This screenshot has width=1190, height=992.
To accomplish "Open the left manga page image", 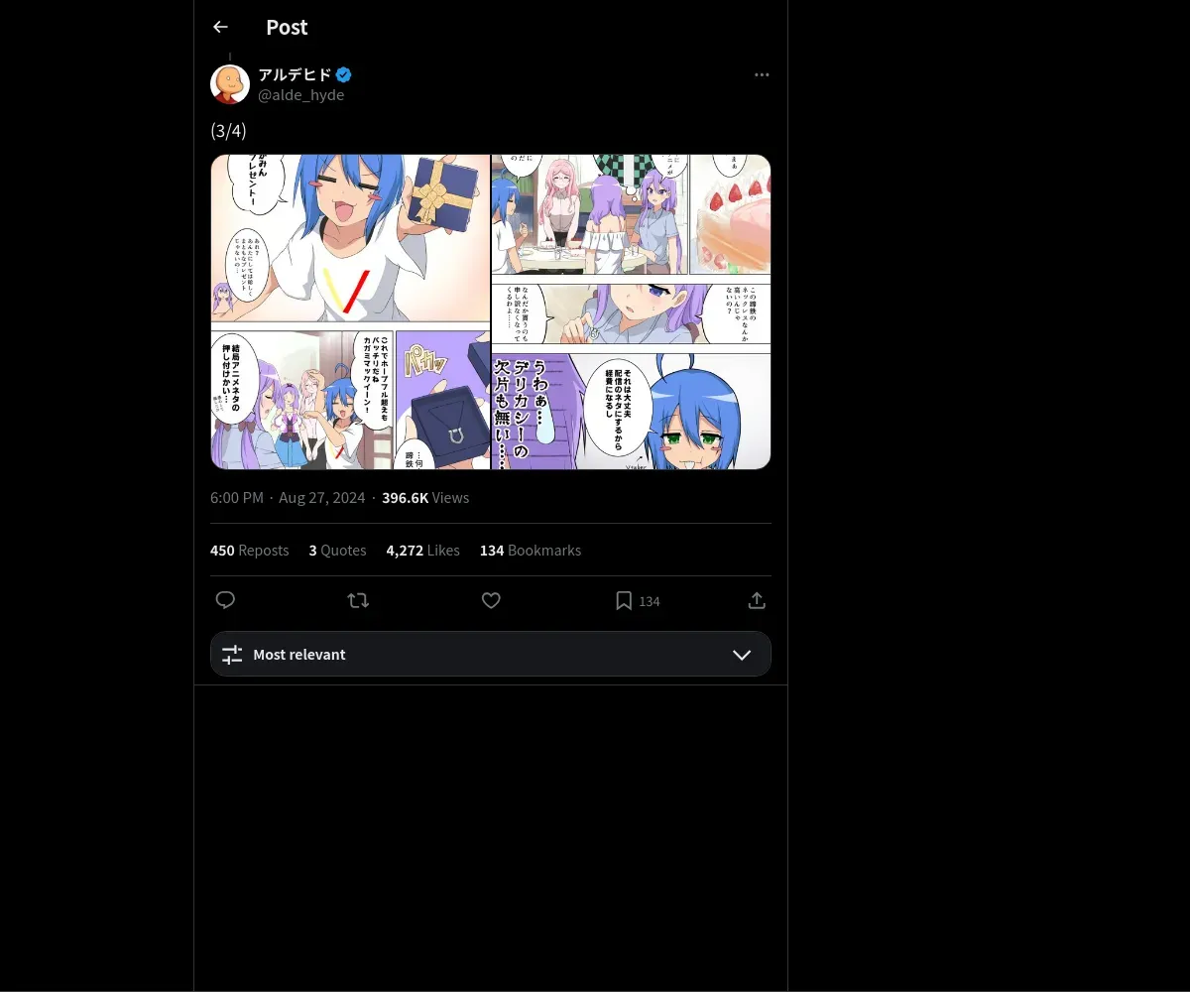I will point(351,311).
